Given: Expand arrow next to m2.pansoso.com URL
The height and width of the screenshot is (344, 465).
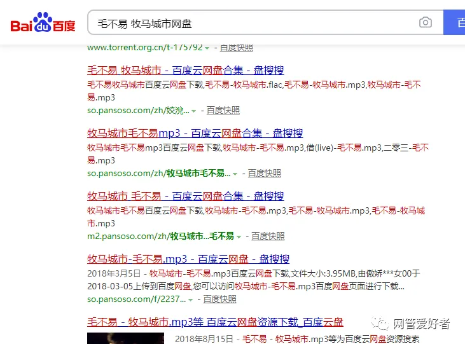Looking at the screenshot, I should (x=239, y=237).
